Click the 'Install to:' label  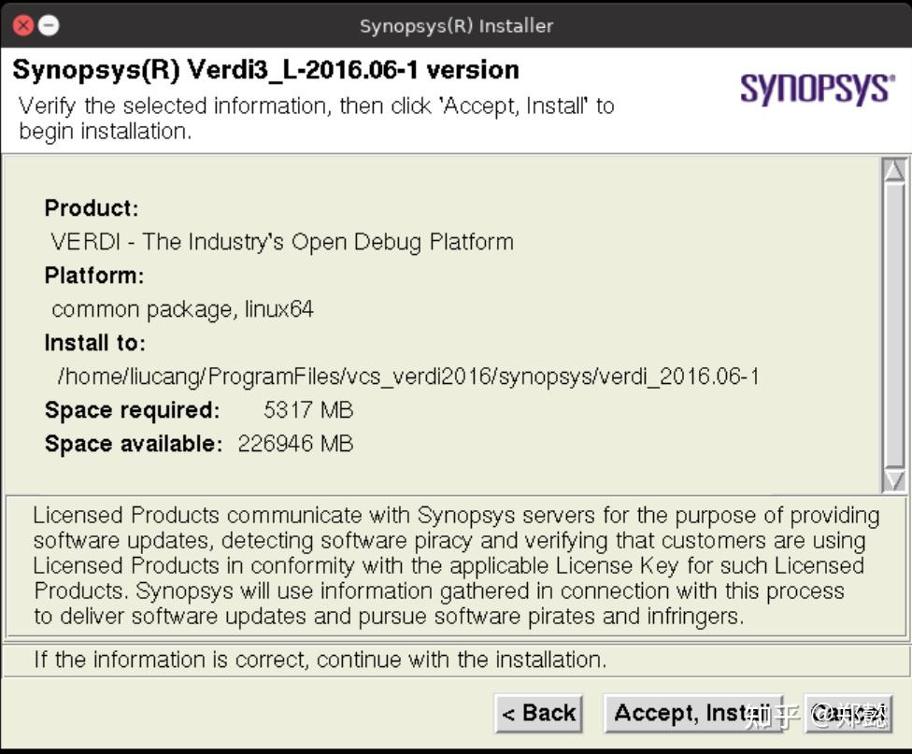click(95, 343)
